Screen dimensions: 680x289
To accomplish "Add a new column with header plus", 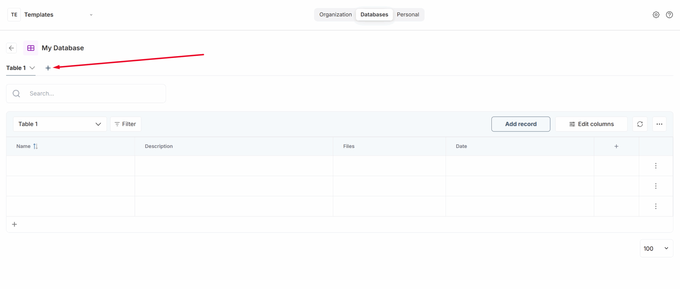I will click(x=616, y=146).
